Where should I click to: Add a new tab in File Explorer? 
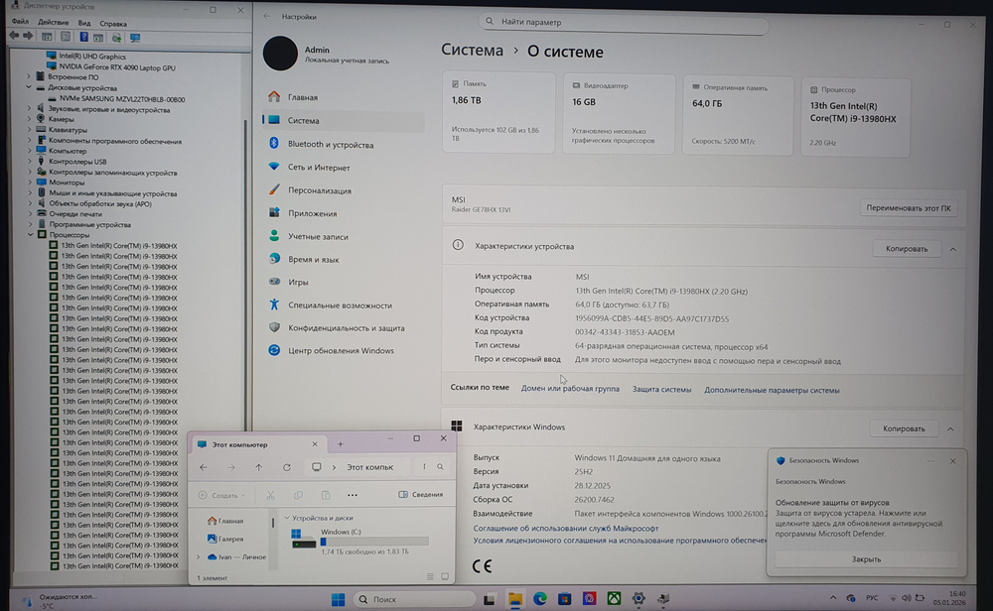coord(341,444)
